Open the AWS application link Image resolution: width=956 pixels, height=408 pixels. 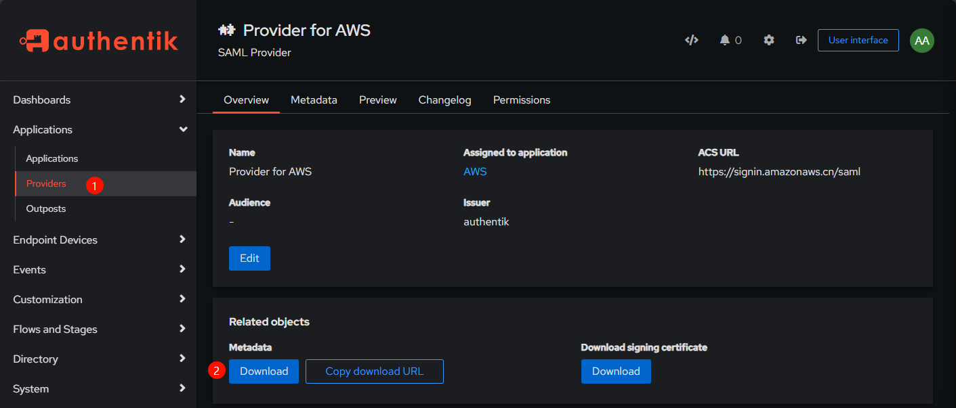[475, 172]
